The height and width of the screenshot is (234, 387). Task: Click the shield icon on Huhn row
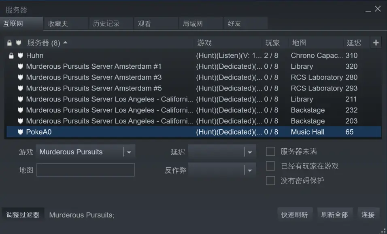(x=20, y=55)
